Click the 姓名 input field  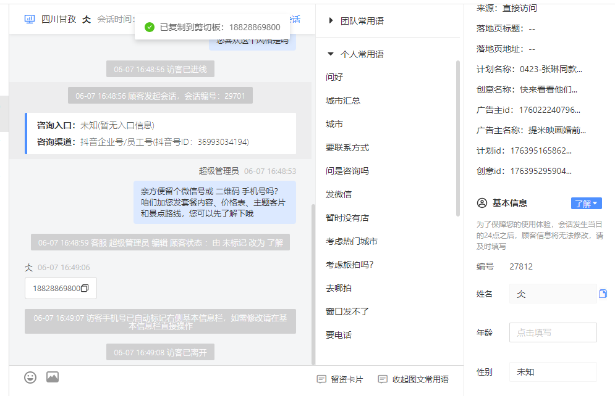click(x=553, y=294)
